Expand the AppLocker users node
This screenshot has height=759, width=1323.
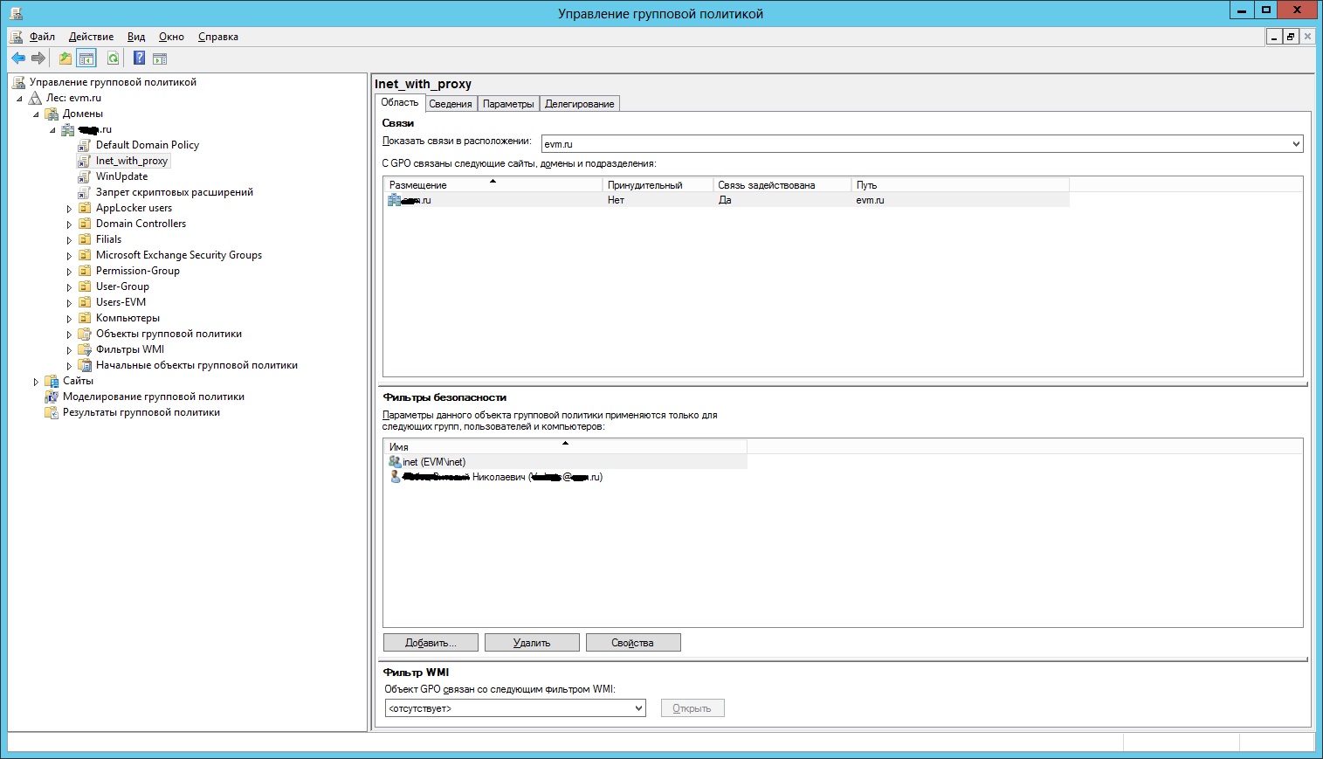coord(69,209)
